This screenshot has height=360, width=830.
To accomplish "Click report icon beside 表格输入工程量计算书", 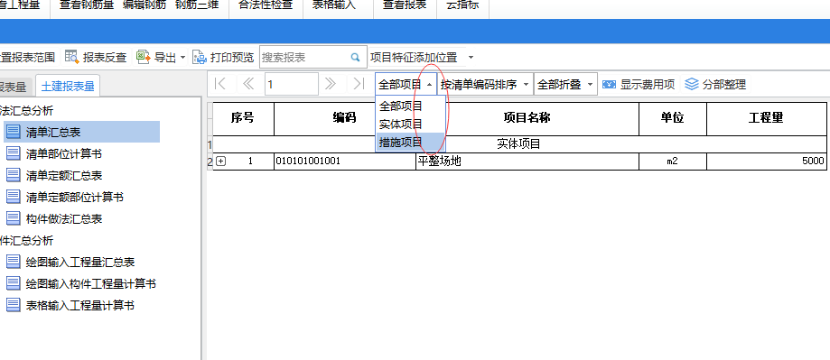I will click(x=14, y=305).
